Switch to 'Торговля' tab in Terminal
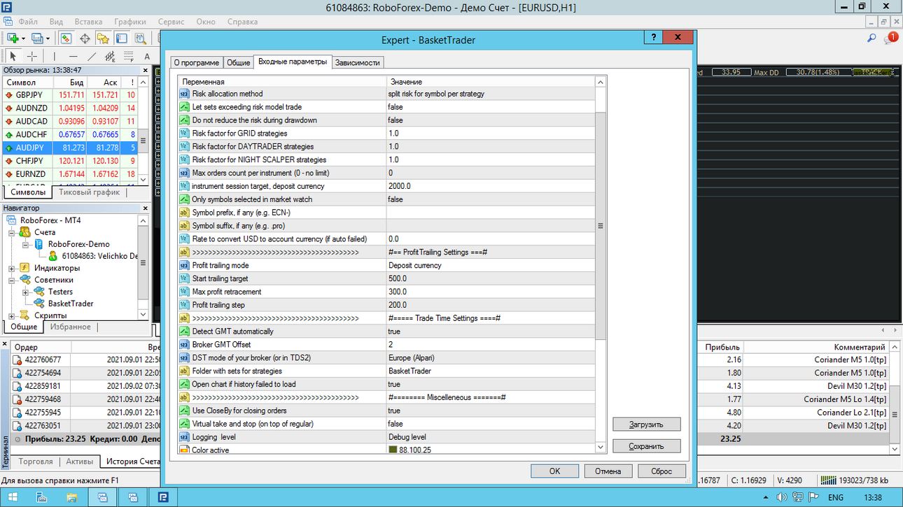Viewport: 903px width, 507px height. (x=36, y=462)
